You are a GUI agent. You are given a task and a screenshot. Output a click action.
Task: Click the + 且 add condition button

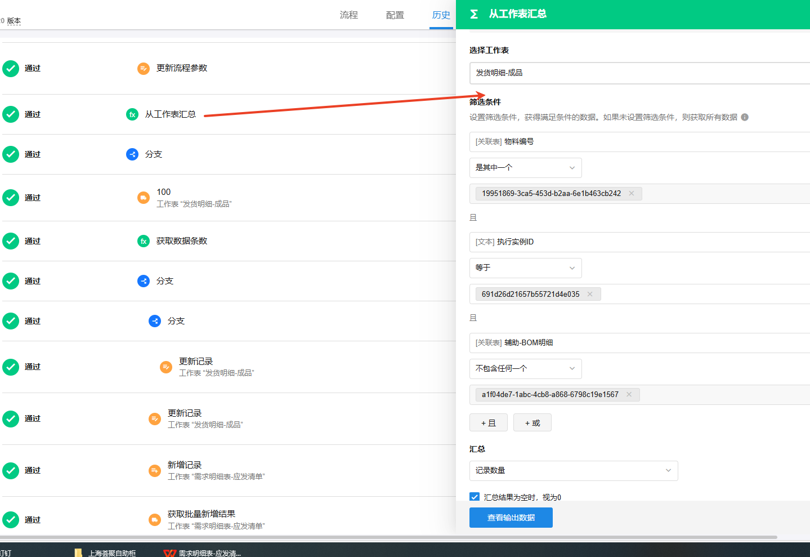(x=488, y=423)
